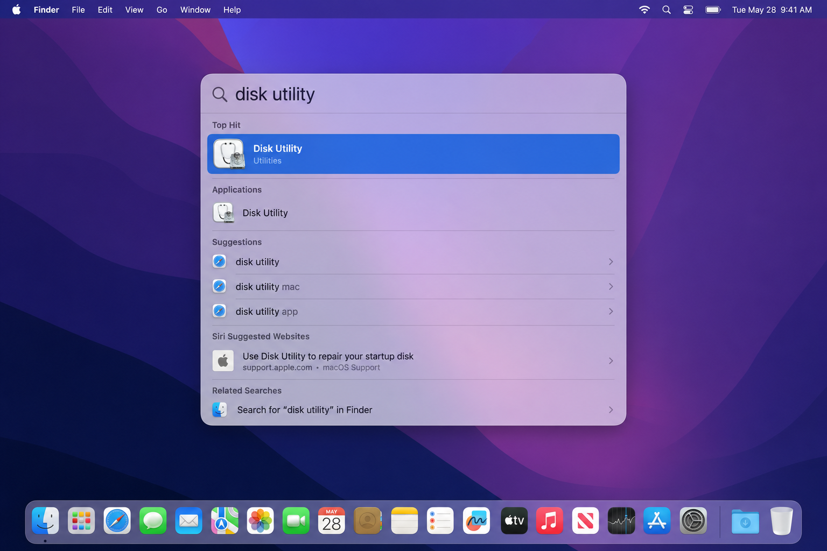Image resolution: width=827 pixels, height=551 pixels.
Task: Click the Spotlight magnifying glass icon in search bar
Action: [220, 94]
